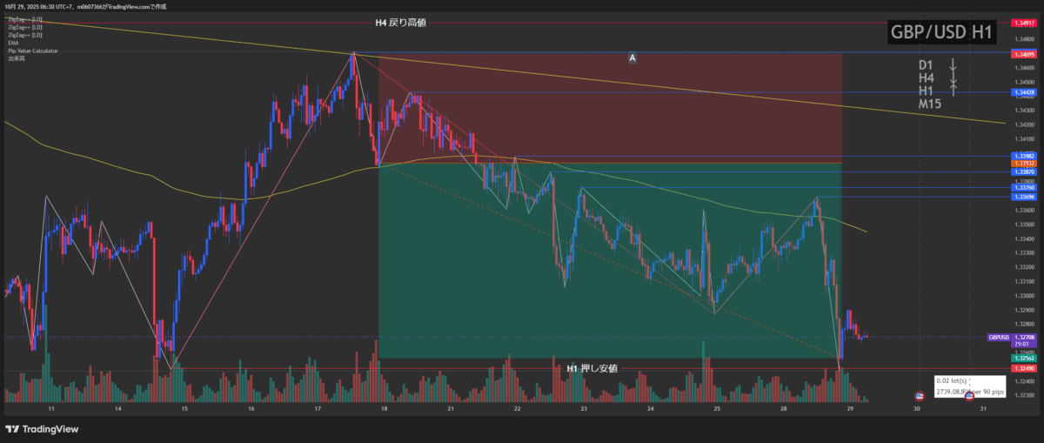Viewport: 1044px width, 443px height.
Task: Select the up arrow next to H1
Action: coord(953,91)
